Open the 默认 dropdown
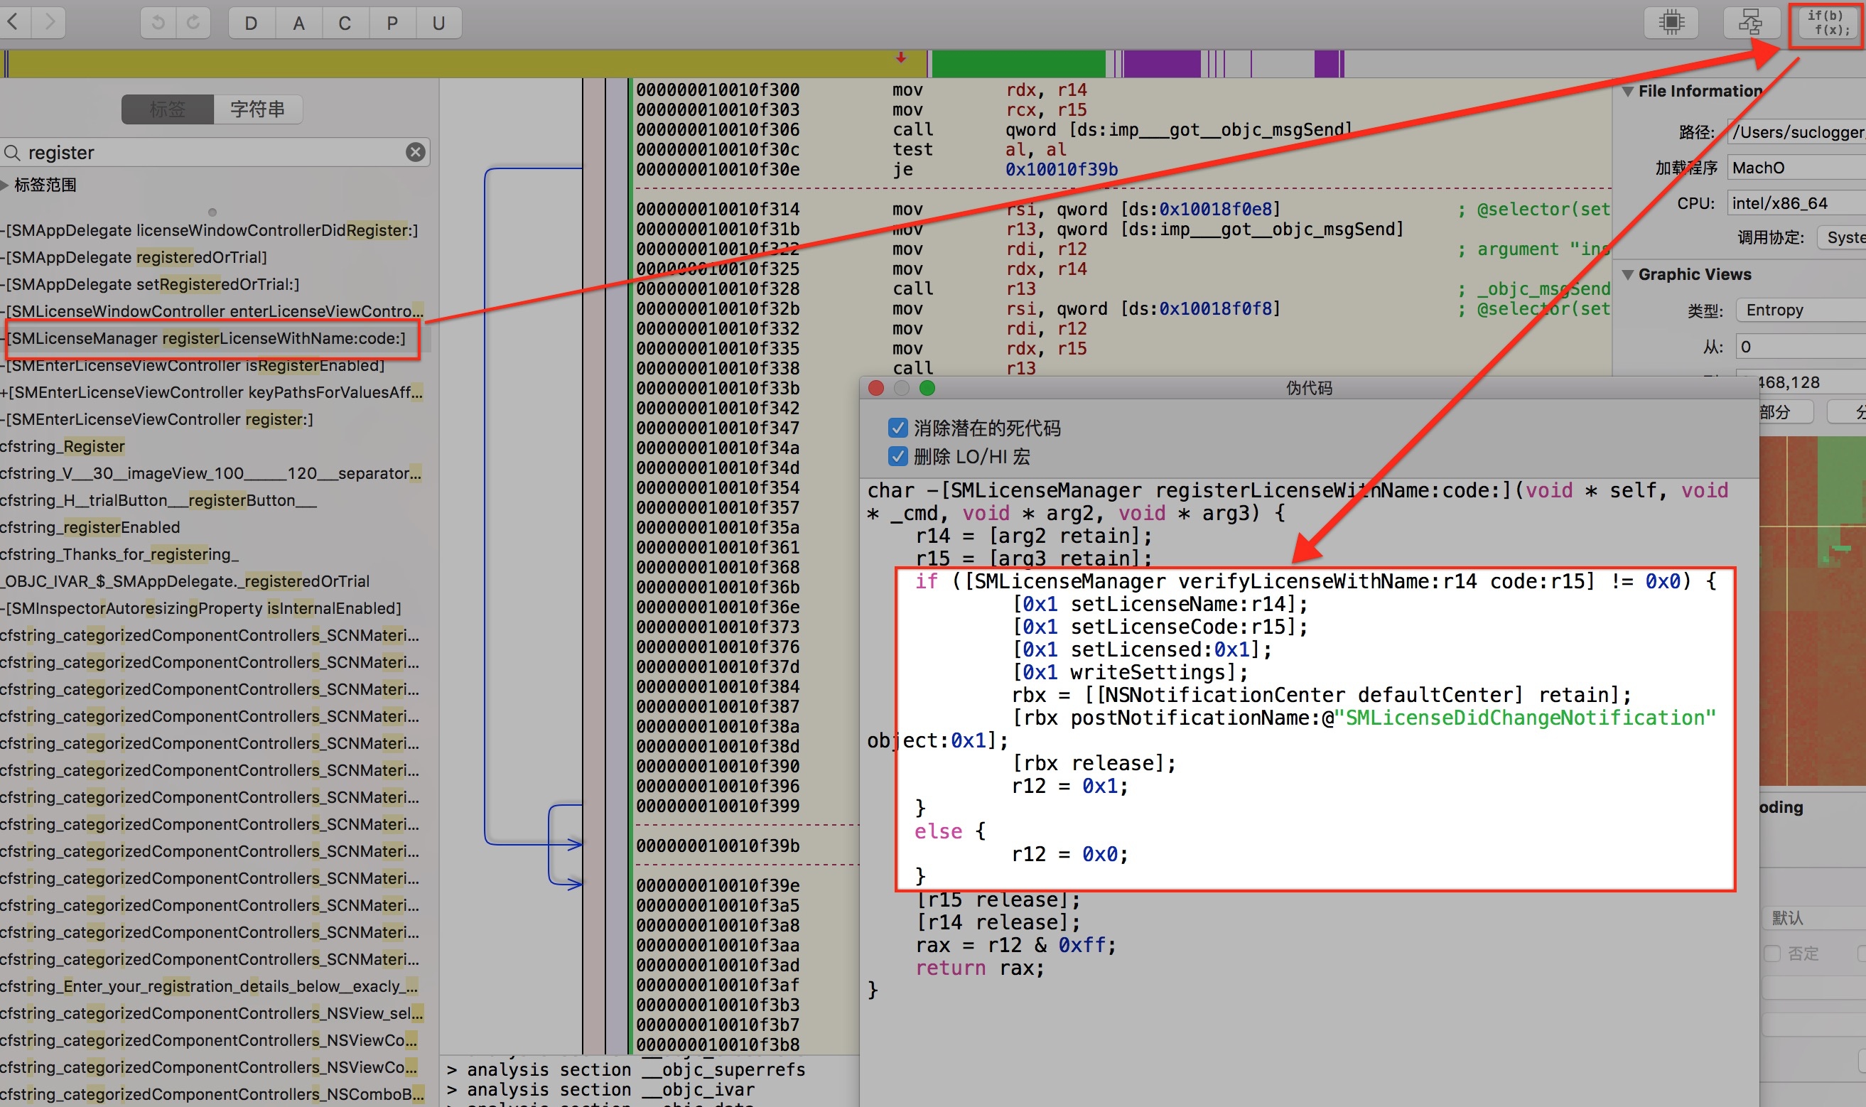This screenshot has height=1107, width=1866. pos(1815,918)
